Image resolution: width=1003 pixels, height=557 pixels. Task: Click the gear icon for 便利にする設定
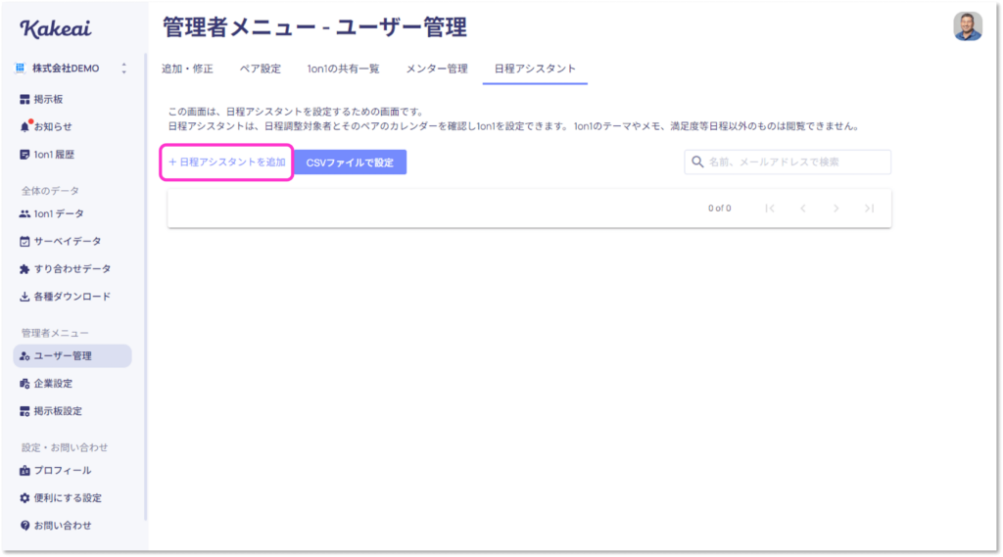[24, 497]
